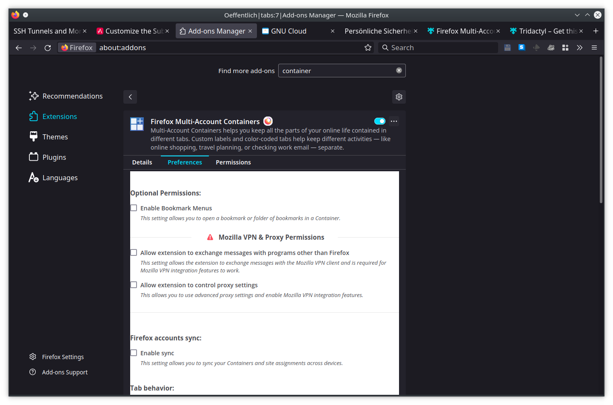
Task: Open the Languages section
Action: [x=60, y=177]
